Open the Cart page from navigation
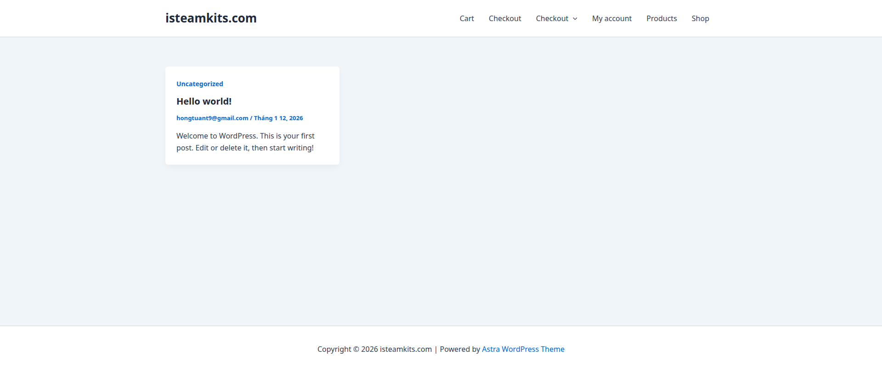The width and height of the screenshot is (882, 372). [466, 18]
